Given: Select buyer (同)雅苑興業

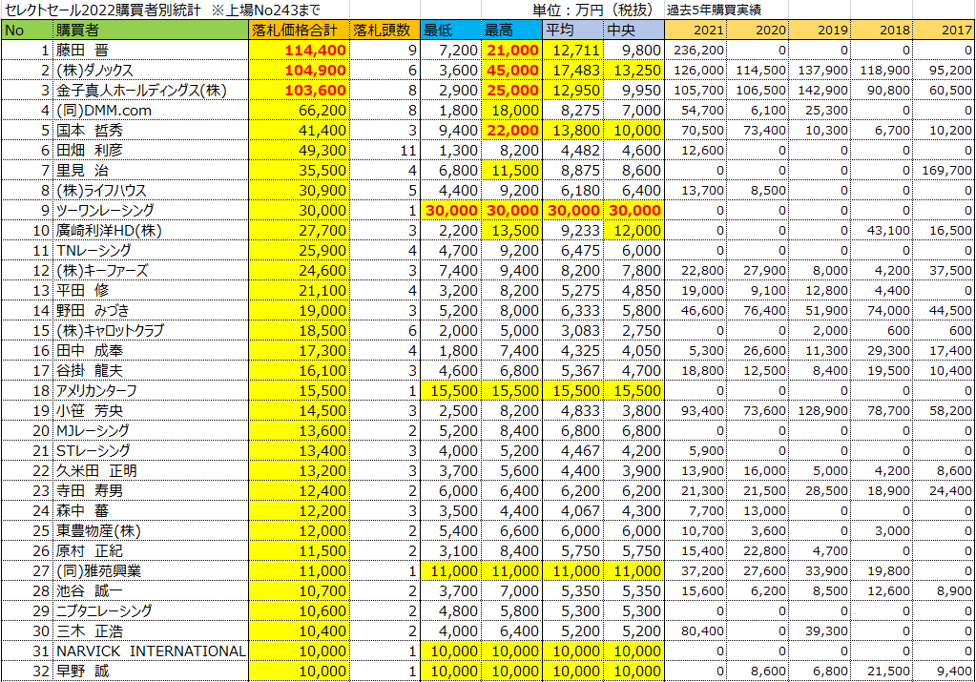Looking at the screenshot, I should click(98, 570).
